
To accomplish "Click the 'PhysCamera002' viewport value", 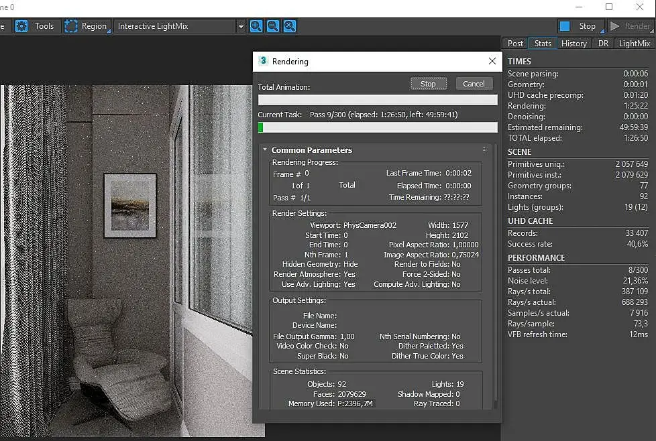I will coord(370,225).
